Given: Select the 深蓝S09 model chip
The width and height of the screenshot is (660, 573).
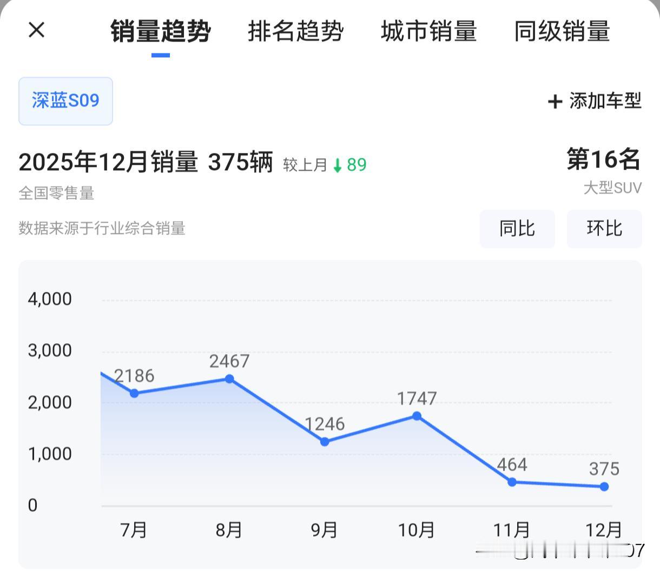Looking at the screenshot, I should [65, 101].
